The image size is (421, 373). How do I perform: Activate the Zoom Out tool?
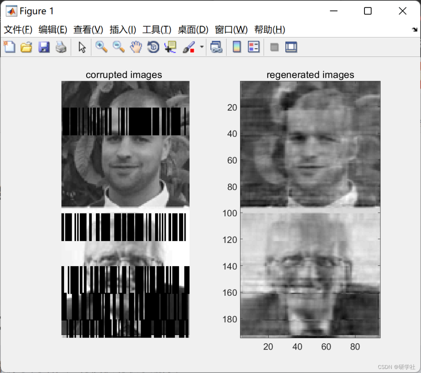point(119,47)
